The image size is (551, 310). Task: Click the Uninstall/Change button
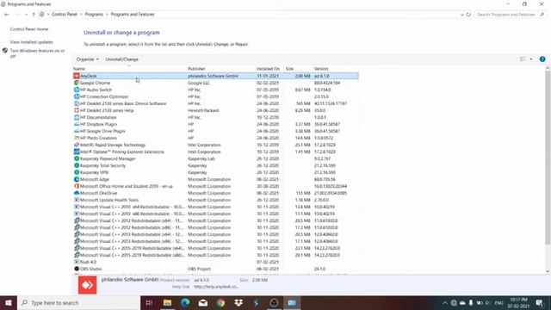[121, 59]
